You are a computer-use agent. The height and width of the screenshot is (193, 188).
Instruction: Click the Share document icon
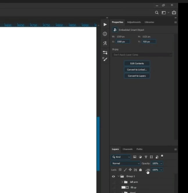[174, 12]
